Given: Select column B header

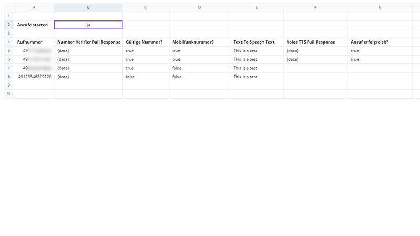Looking at the screenshot, I should tap(88, 8).
